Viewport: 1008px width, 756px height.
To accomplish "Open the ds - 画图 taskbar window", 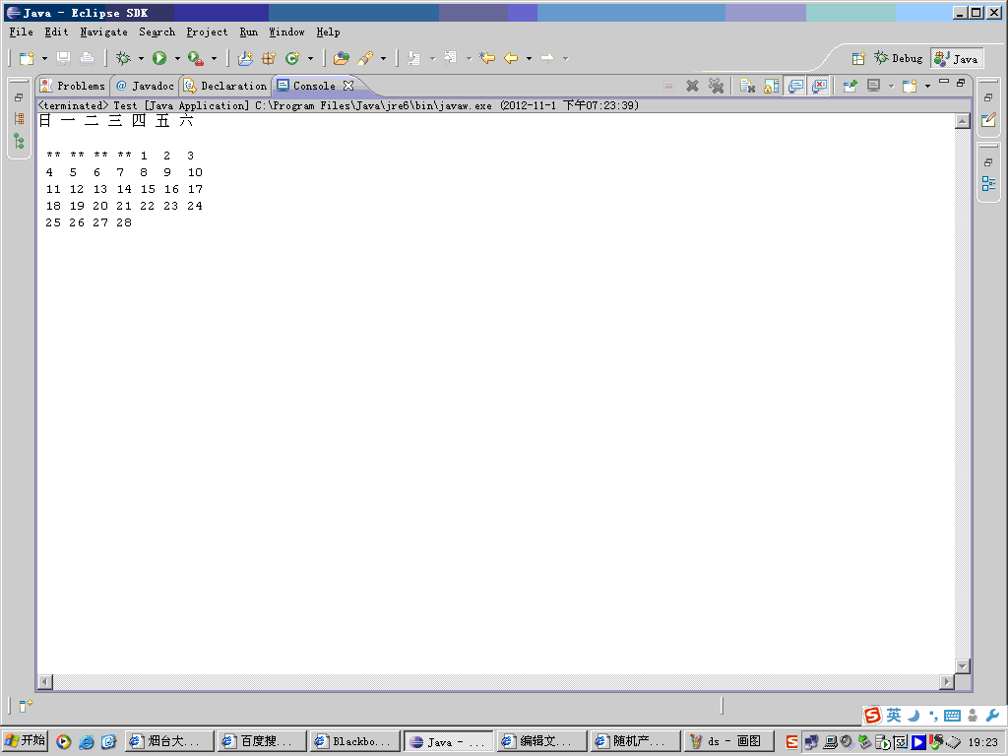I will [x=727, y=741].
